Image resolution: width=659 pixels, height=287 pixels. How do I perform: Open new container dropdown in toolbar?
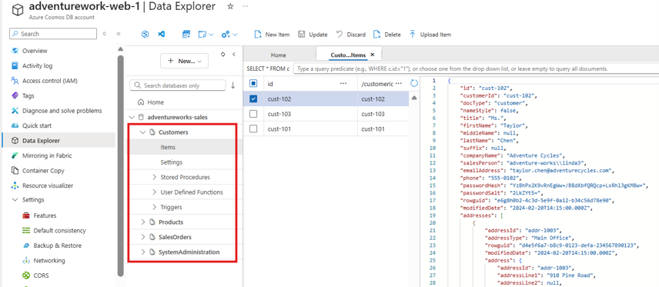(206, 35)
